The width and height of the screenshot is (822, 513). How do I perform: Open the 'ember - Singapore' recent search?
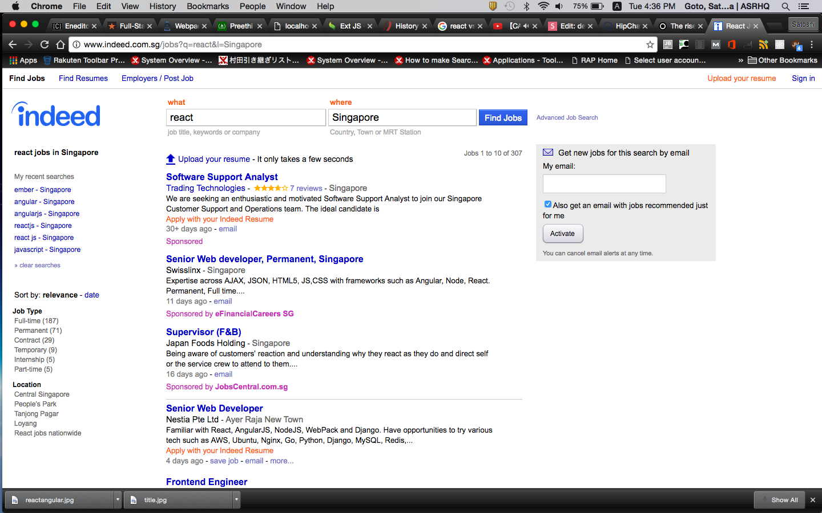[x=43, y=190]
